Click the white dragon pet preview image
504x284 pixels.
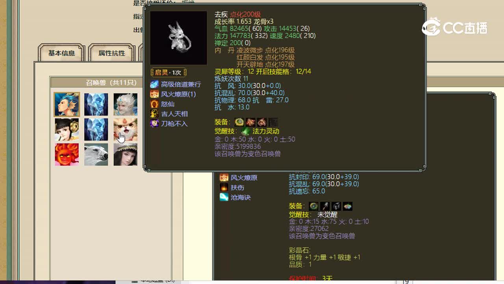(178, 38)
